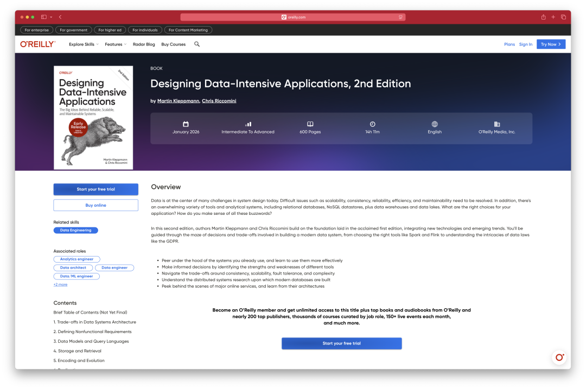Click the January 2026 release date text

click(186, 132)
